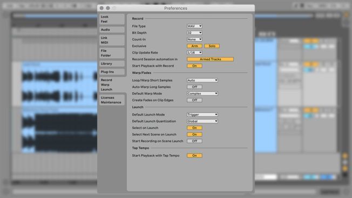Toggle Start Playback with Tap Tempo

pyautogui.click(x=194, y=155)
